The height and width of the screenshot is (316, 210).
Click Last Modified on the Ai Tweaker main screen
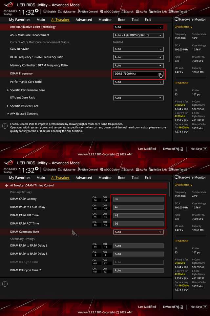tap(147, 149)
